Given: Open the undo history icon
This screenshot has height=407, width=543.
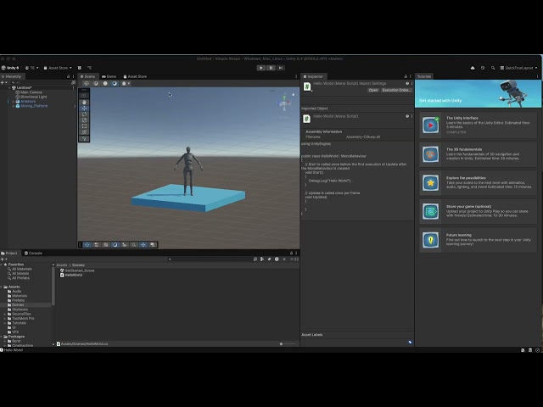Looking at the screenshot, I should point(483,68).
